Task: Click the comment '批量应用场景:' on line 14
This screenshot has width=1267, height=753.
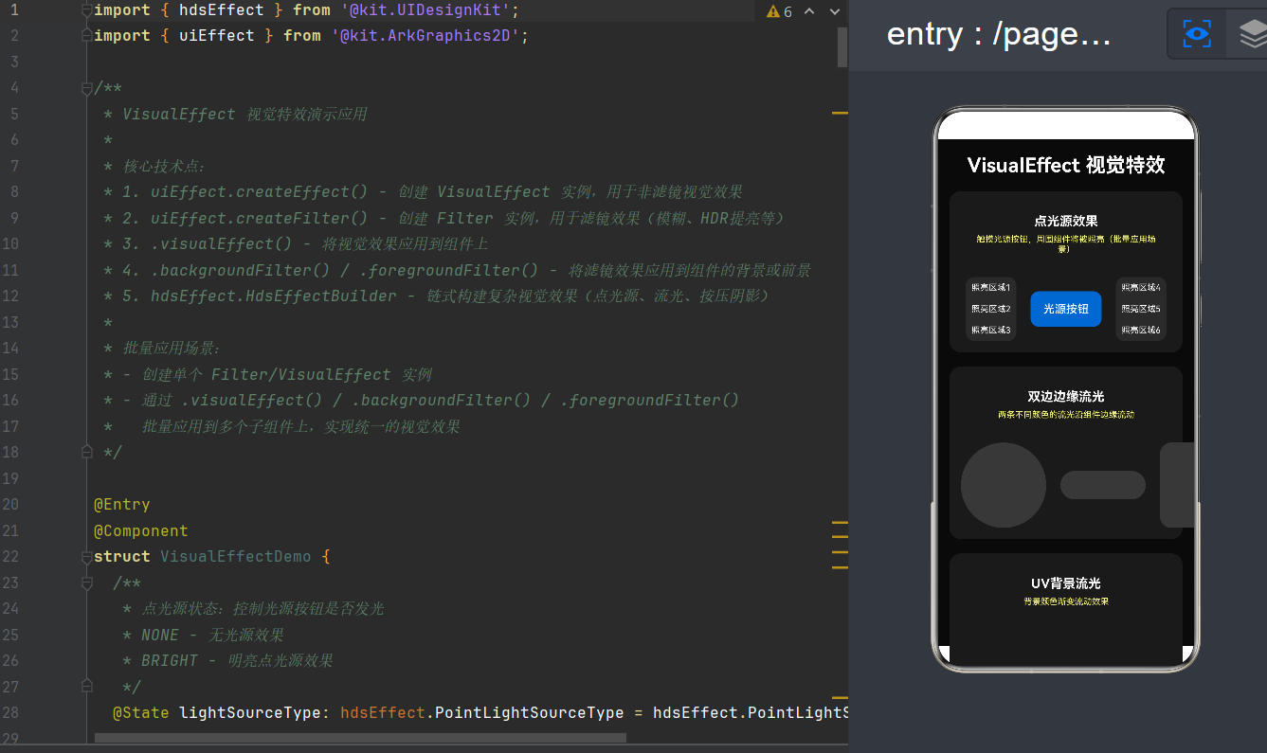Action: (172, 349)
